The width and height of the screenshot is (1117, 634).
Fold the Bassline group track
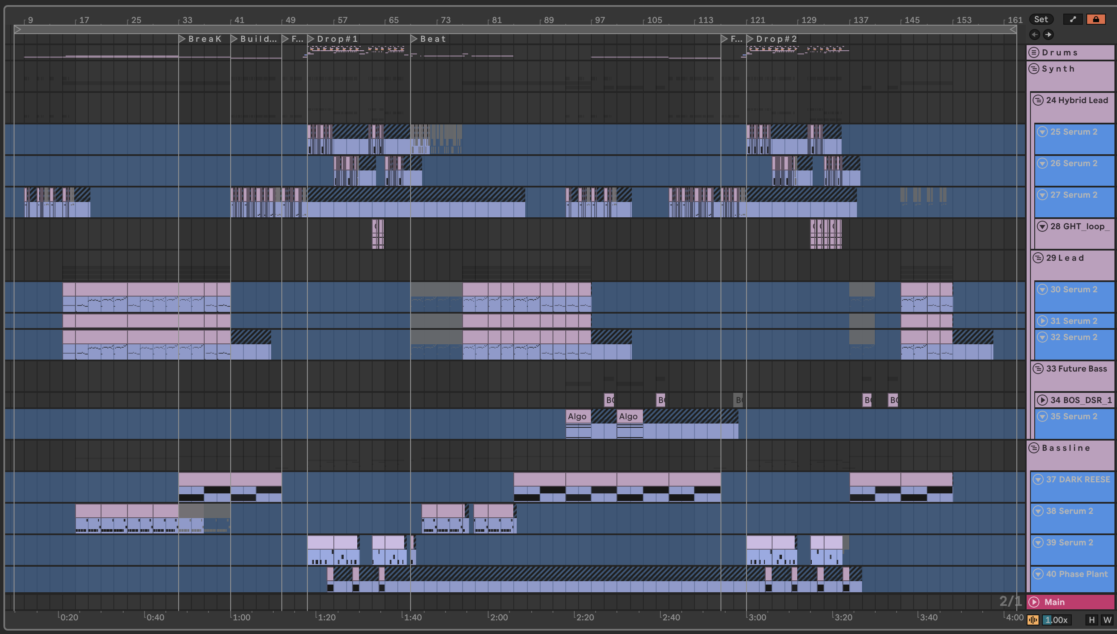1034,448
